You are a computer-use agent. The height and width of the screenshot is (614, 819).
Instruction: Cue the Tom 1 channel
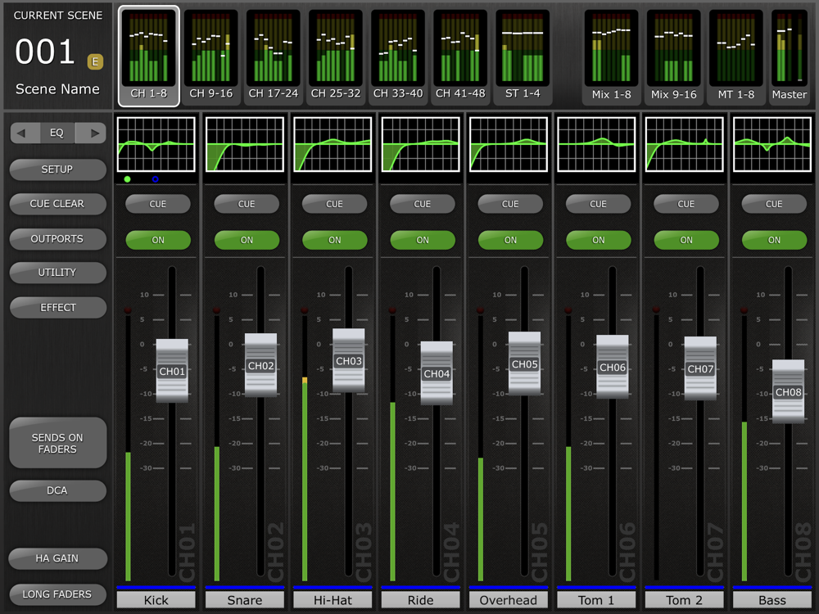[x=598, y=204]
